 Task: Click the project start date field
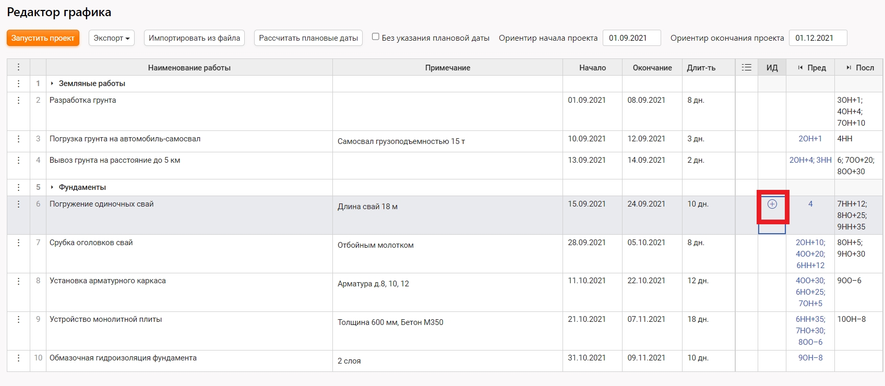(x=631, y=38)
